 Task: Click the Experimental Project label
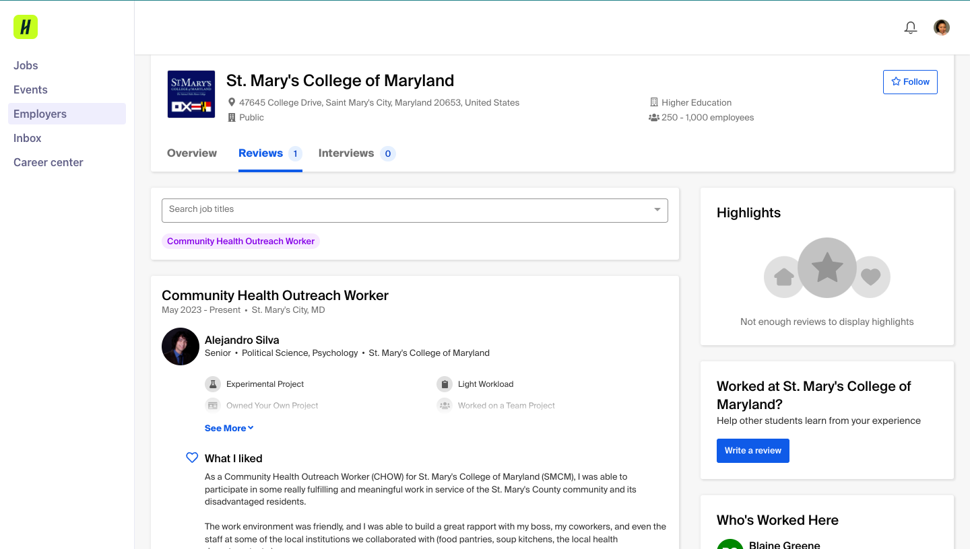tap(265, 384)
